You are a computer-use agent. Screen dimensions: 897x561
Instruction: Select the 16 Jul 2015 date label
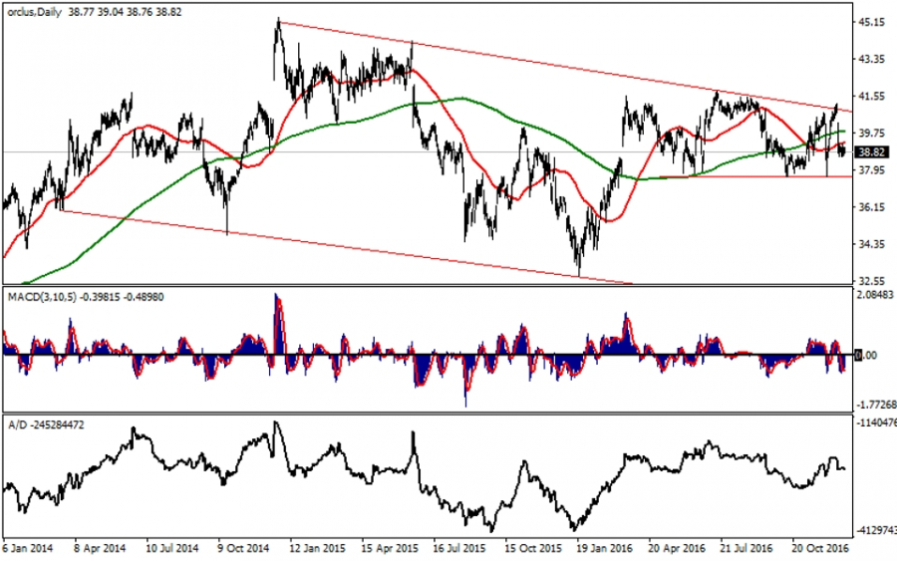[458, 548]
